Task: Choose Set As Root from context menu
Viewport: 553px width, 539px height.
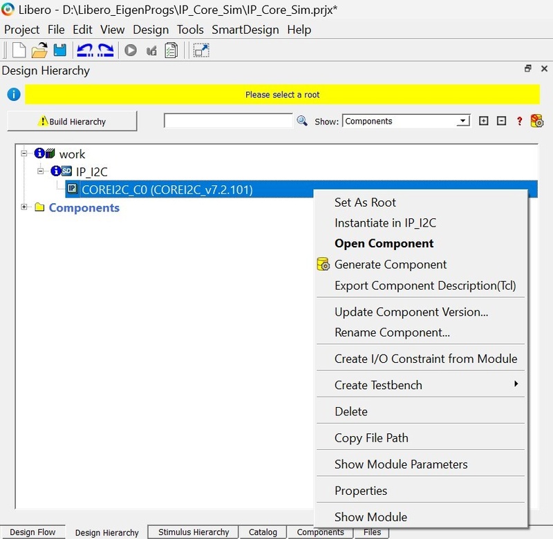Action: (420, 202)
